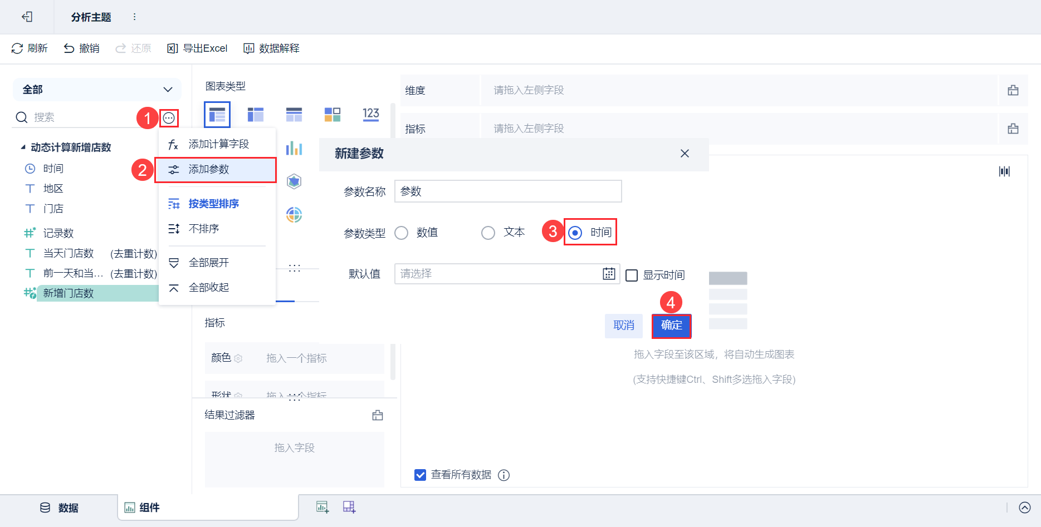The image size is (1041, 527).
Task: Click the info icon beside 查看所有数据
Action: click(504, 475)
